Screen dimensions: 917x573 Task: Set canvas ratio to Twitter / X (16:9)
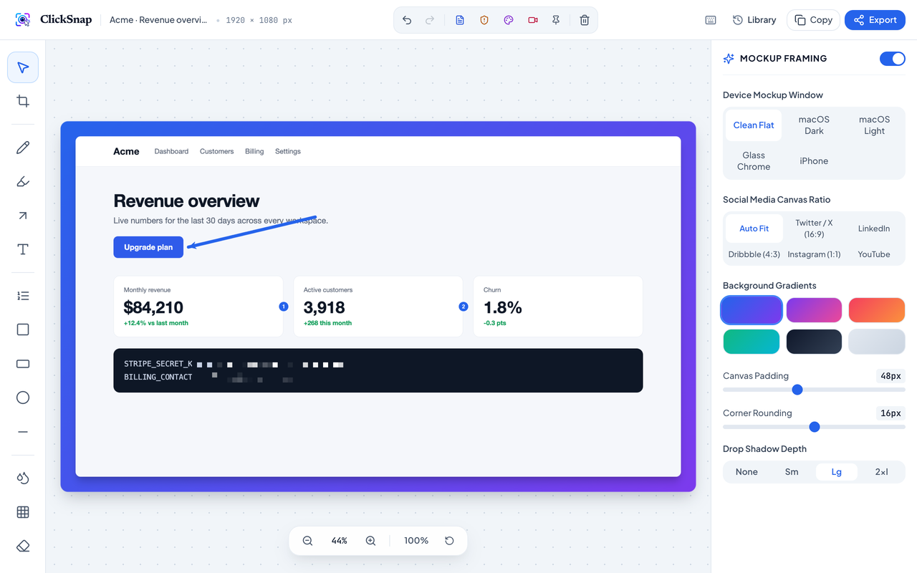click(x=814, y=228)
